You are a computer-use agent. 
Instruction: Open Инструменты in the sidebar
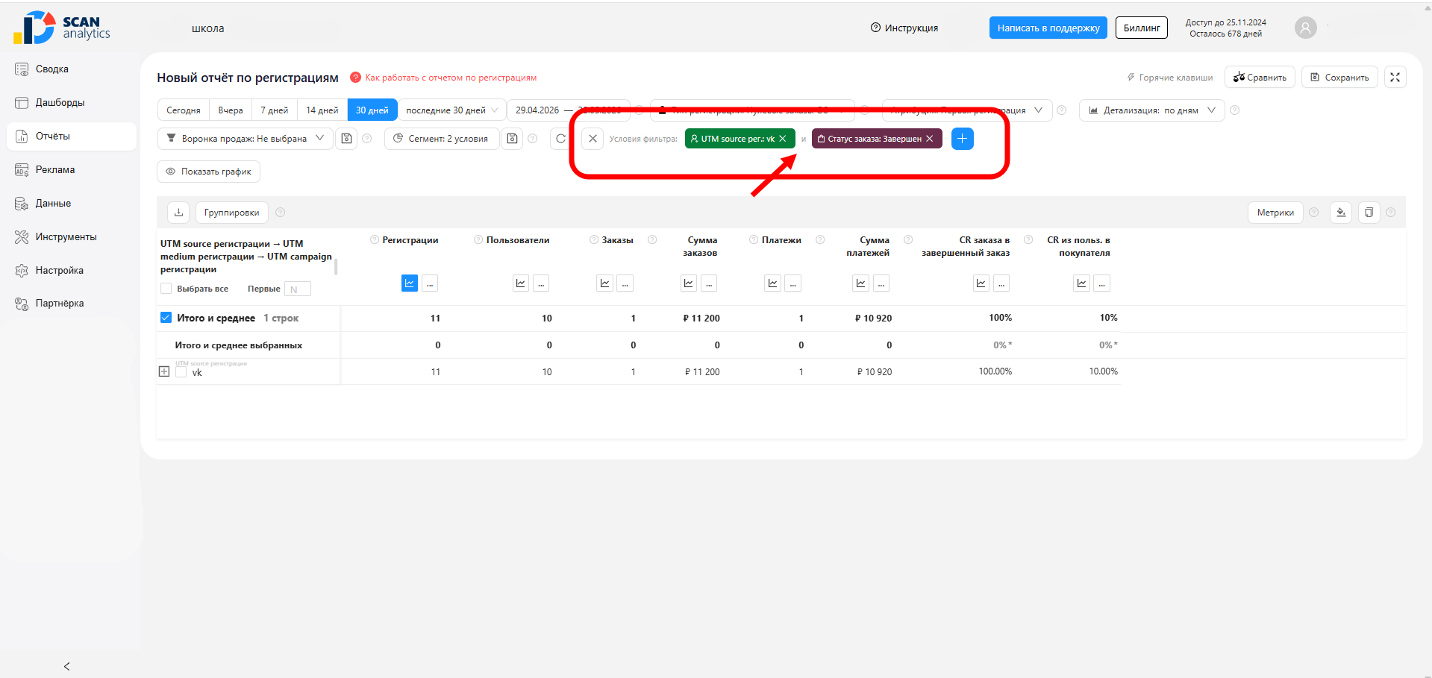click(x=71, y=237)
